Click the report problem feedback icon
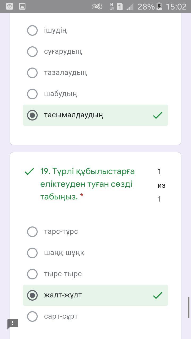Screen dimensions: 191x339 13,324
